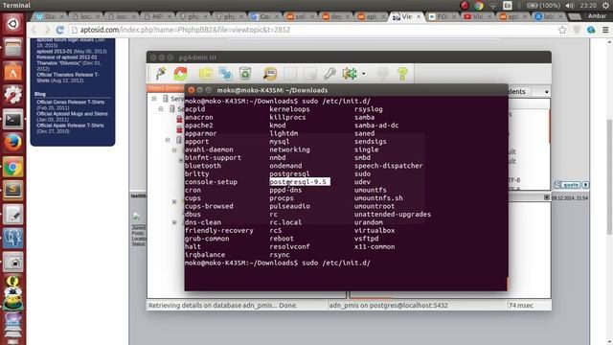Open the Files launcher icon
This screenshot has width=613, height=345.
[12, 48]
